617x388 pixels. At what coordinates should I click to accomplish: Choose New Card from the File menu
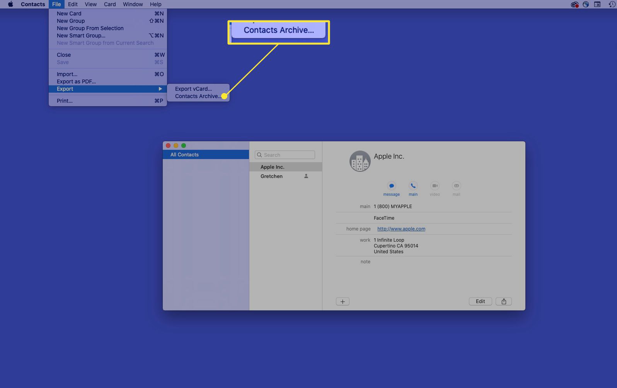[x=108, y=14]
